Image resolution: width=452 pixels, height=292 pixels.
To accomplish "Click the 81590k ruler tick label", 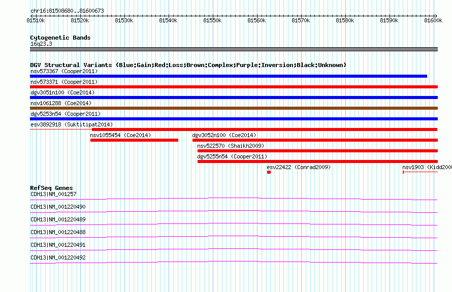I will 389,20.
